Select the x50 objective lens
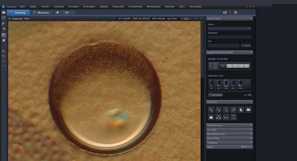This screenshot has height=161, width=297. pyautogui.click(x=233, y=84)
